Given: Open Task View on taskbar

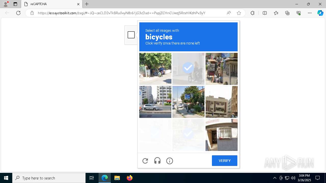Looking at the screenshot, I should (x=92, y=178).
